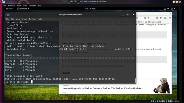Click the new tab icon in terminal header

tap(8, 15)
